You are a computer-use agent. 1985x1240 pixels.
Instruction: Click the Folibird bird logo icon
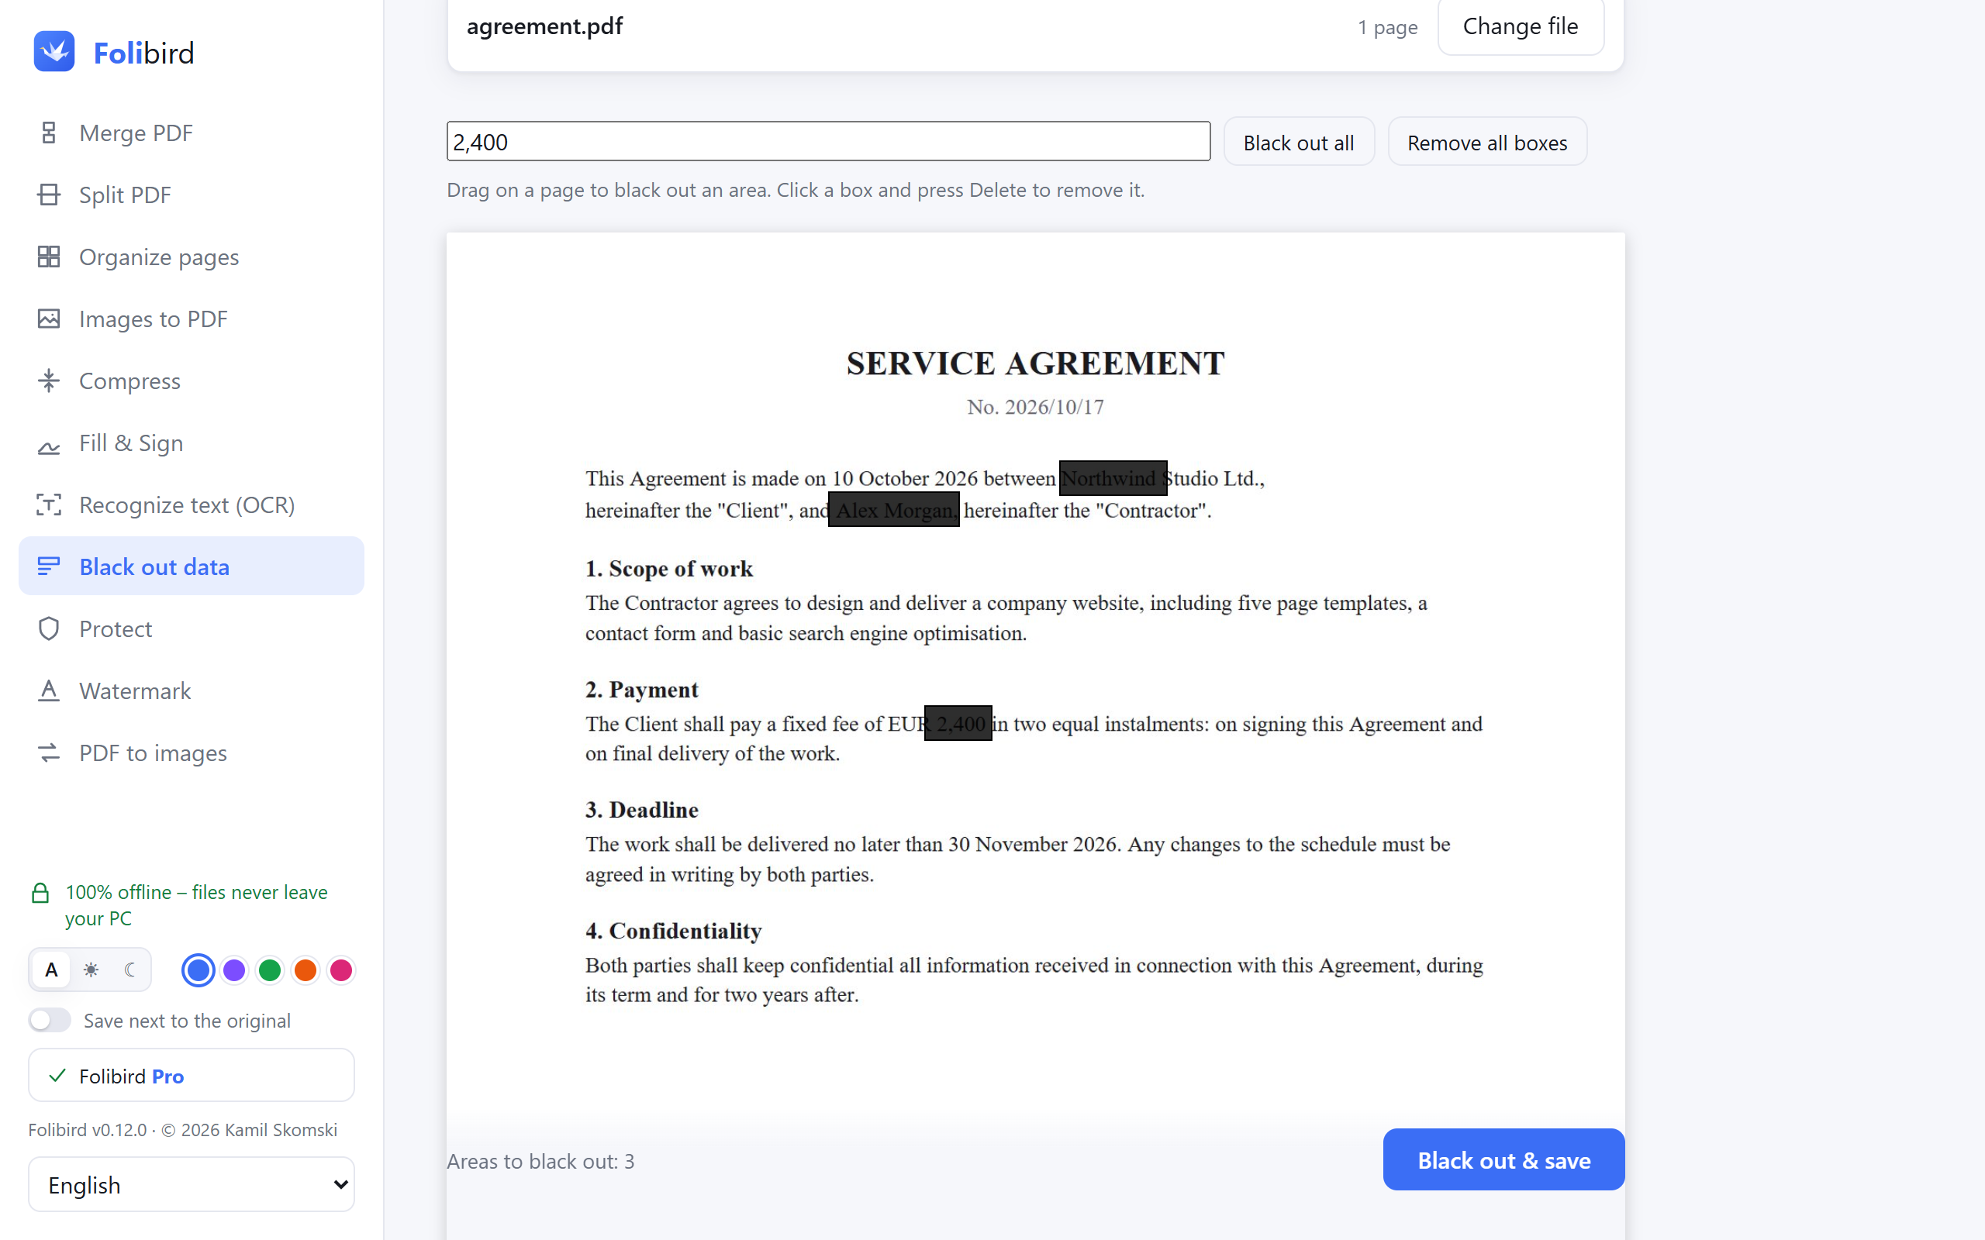[54, 52]
